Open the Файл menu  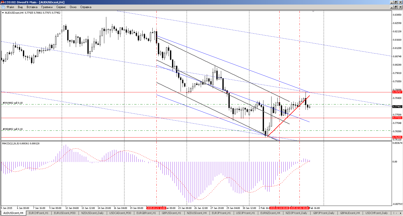[x=10, y=7]
